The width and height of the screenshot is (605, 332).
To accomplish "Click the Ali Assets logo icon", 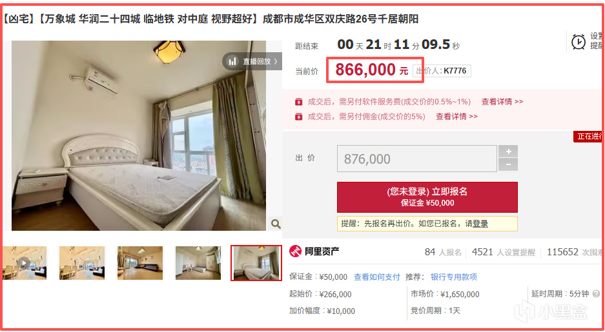I will (x=296, y=252).
